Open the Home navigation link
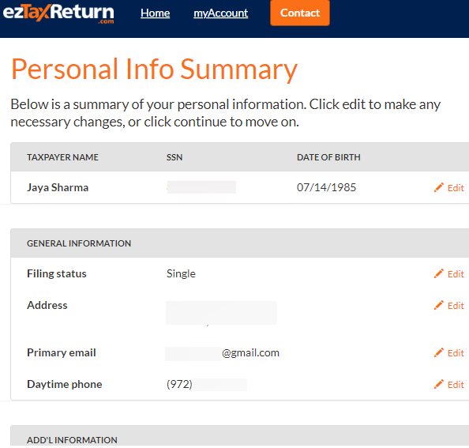Viewport: 469px width, 448px height. coord(156,13)
